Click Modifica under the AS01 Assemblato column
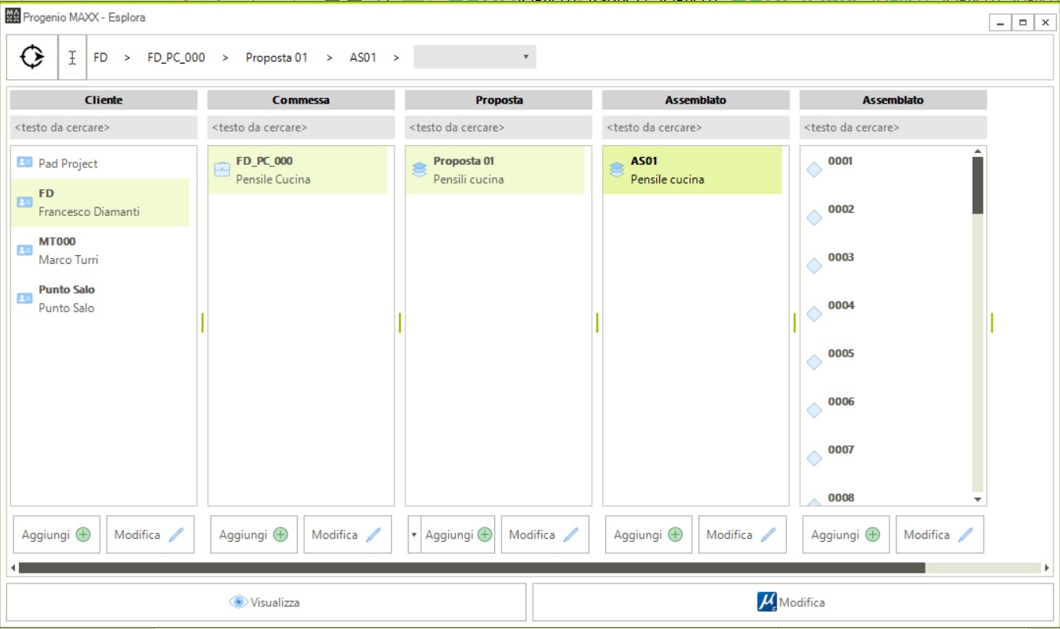 pos(742,535)
